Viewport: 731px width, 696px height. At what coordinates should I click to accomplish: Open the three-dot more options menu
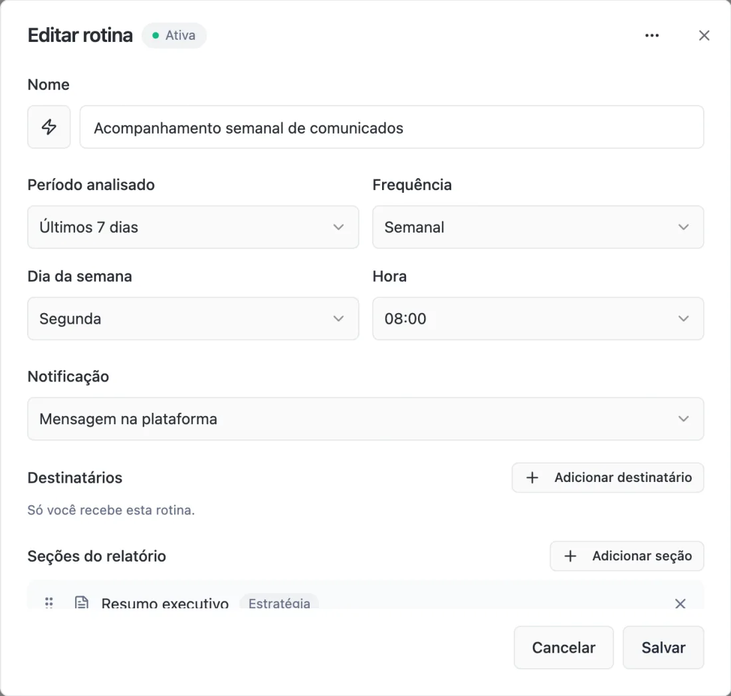(652, 35)
